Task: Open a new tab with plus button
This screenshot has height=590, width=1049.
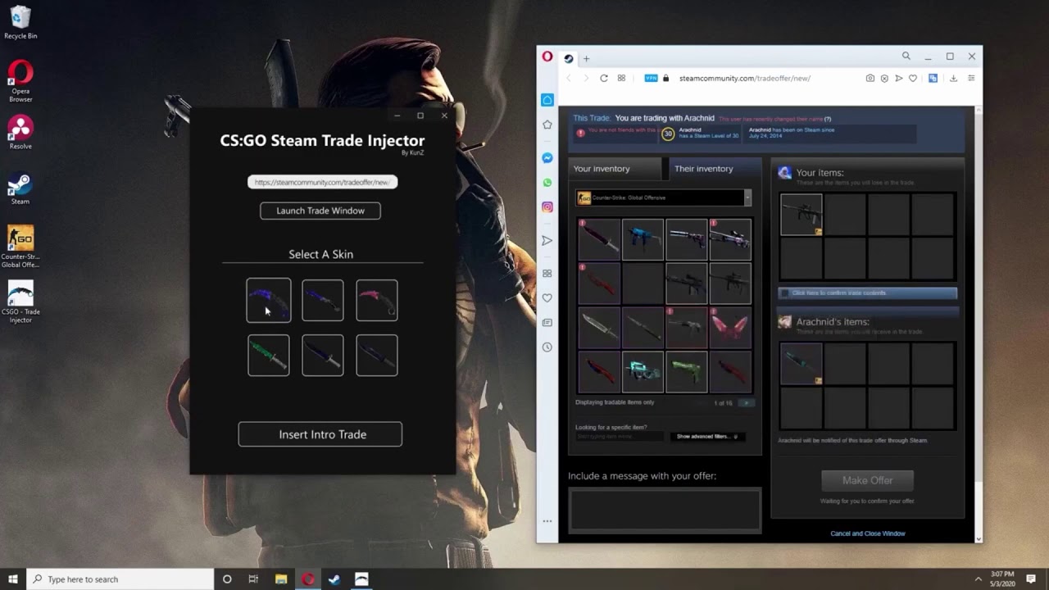Action: (586, 58)
